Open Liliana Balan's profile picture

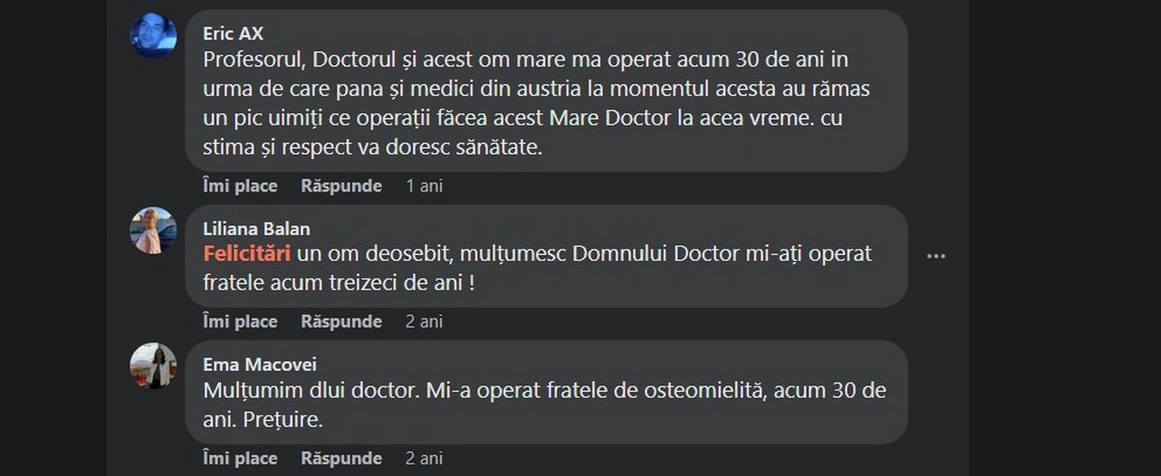coord(153,231)
